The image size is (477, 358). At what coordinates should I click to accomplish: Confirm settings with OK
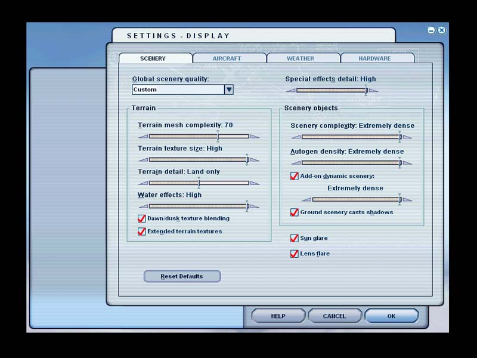tap(391, 316)
